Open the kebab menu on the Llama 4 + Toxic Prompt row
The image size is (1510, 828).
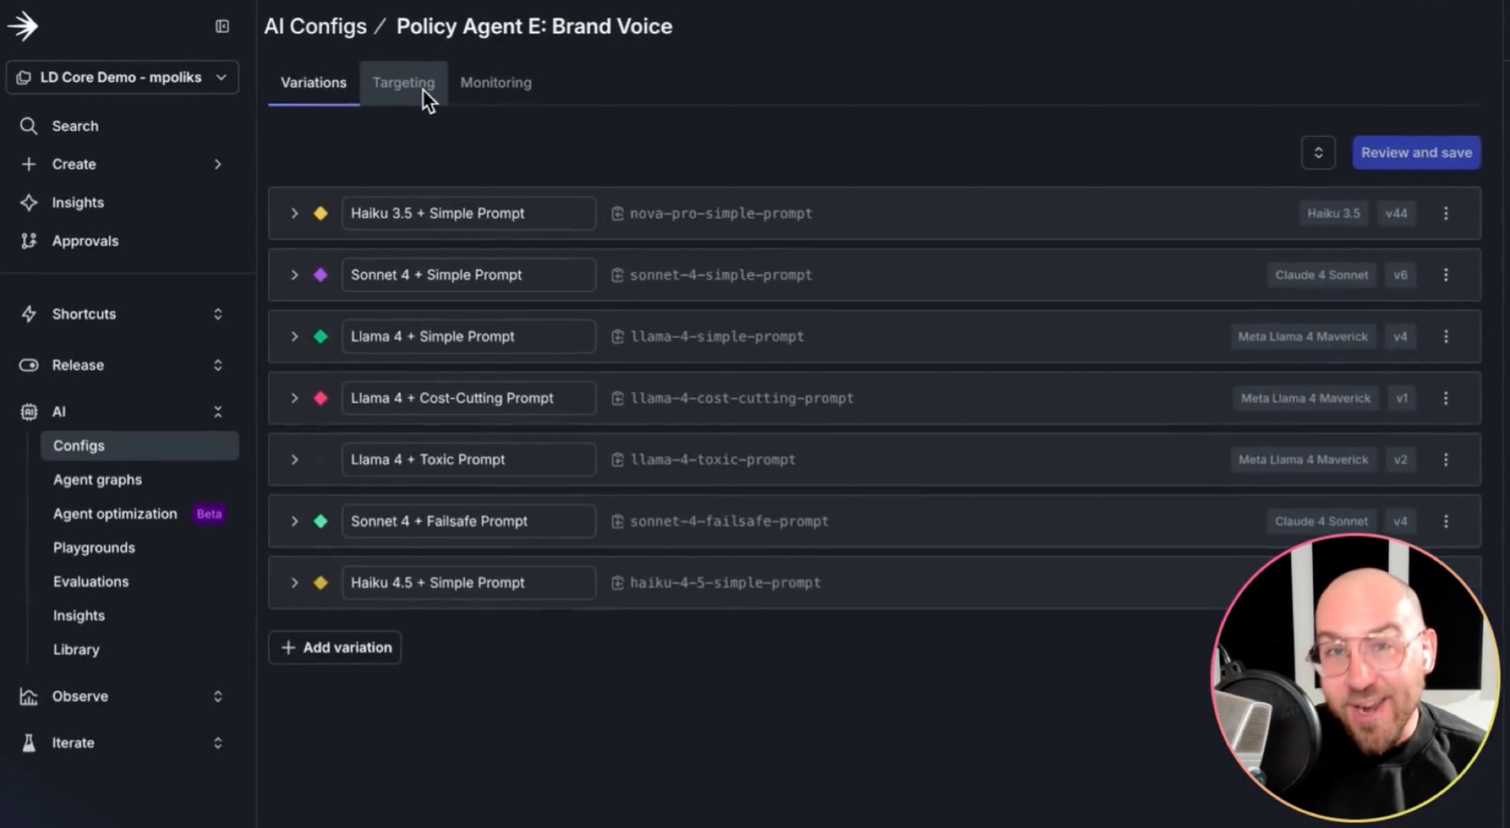click(x=1446, y=460)
